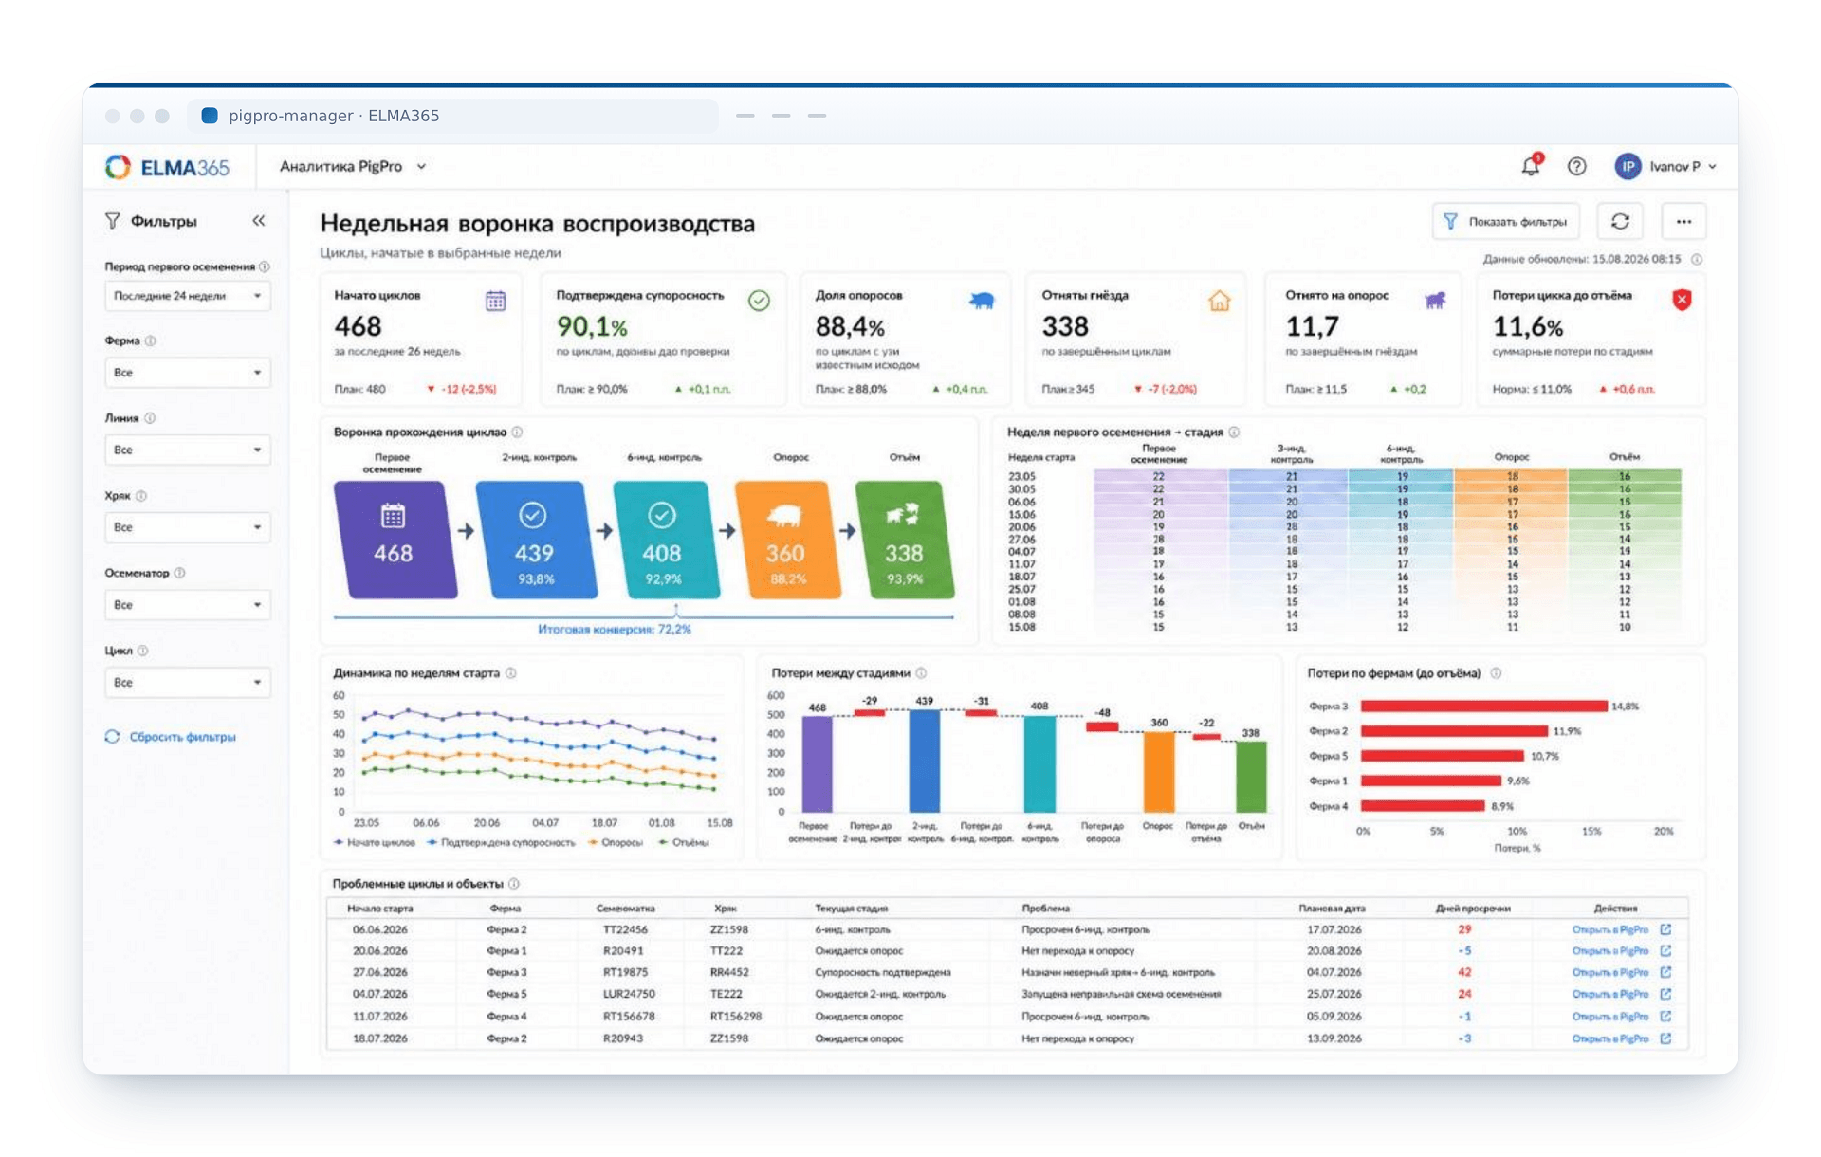Click the blue pig icon on Доля опоросов card
Screen dimensions: 1821x1157
(x=982, y=301)
